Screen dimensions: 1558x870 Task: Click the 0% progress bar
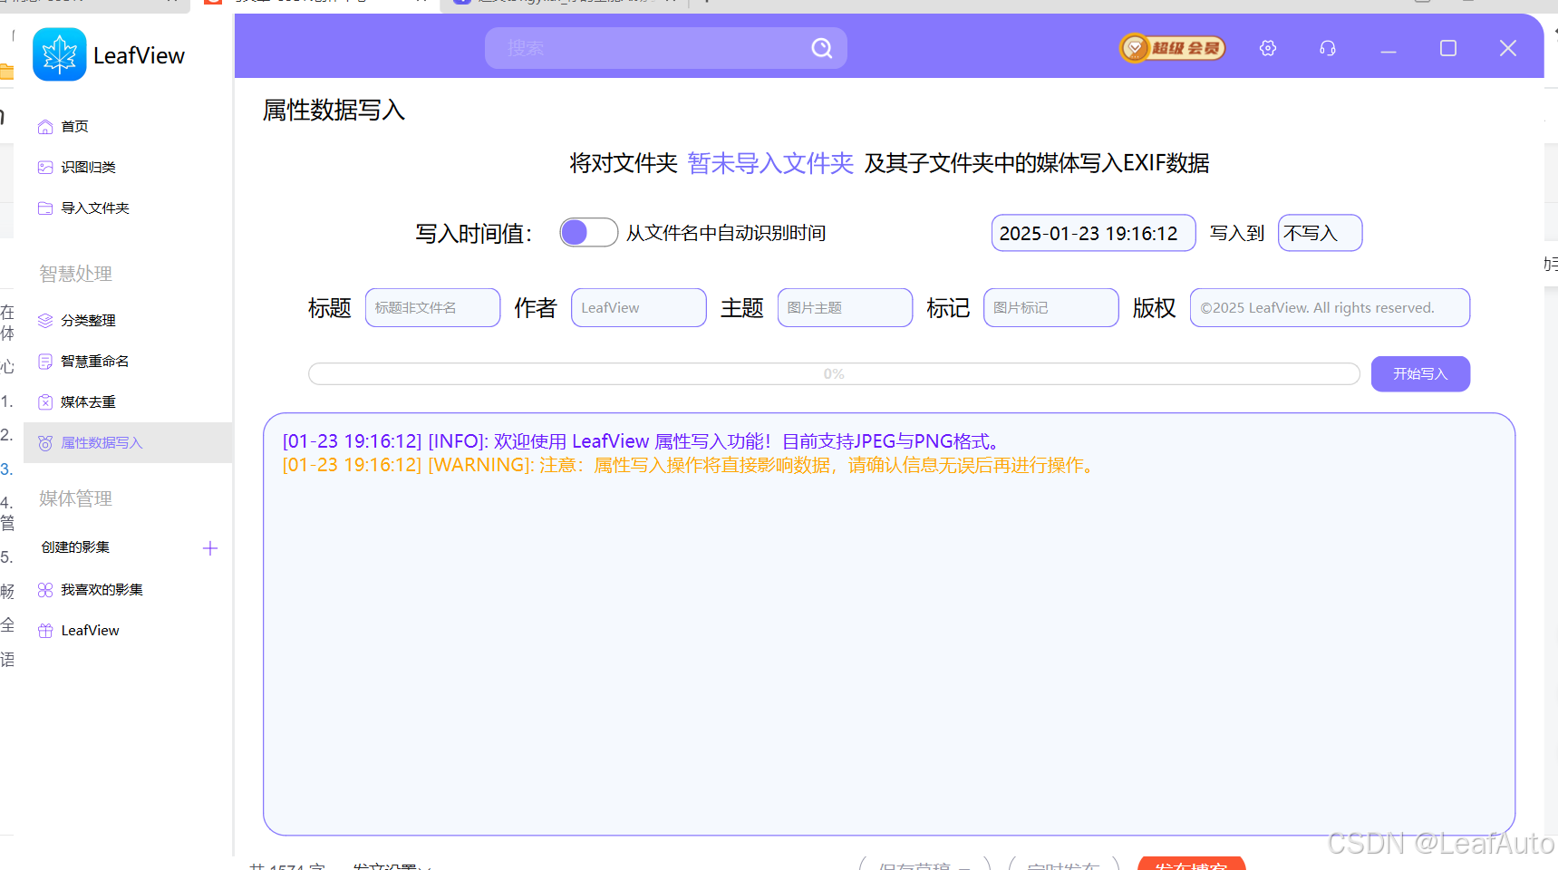coord(833,373)
